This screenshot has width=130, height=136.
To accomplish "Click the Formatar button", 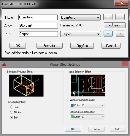I will (x=50, y=46).
